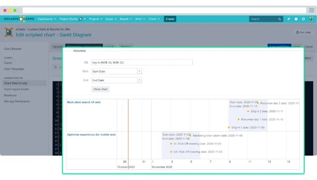Open Chart Templates in sidebar
317x180 pixels.
click(x=14, y=69)
